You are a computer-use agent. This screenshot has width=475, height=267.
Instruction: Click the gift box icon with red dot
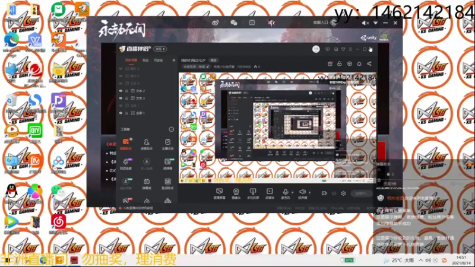pos(330,63)
